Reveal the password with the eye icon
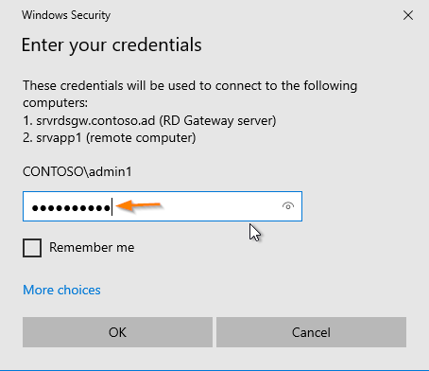The width and height of the screenshot is (429, 371). (x=288, y=206)
